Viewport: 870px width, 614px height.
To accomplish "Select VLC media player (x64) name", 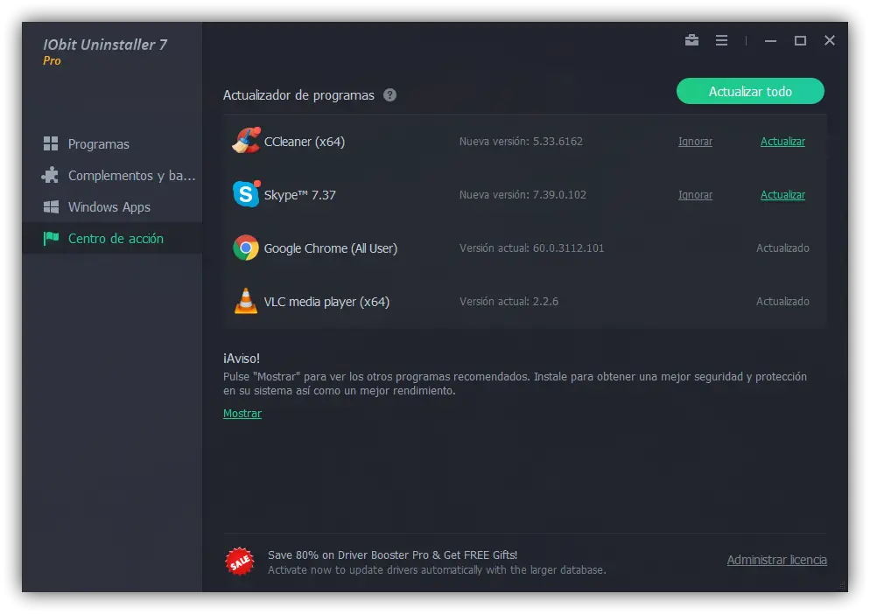I will click(326, 301).
